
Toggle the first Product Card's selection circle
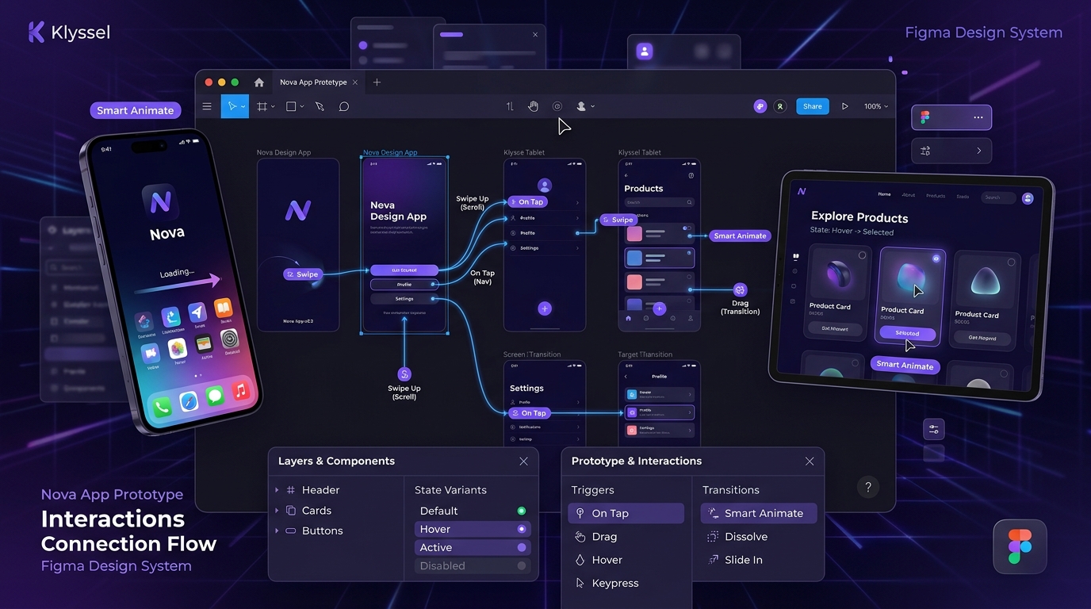(862, 255)
